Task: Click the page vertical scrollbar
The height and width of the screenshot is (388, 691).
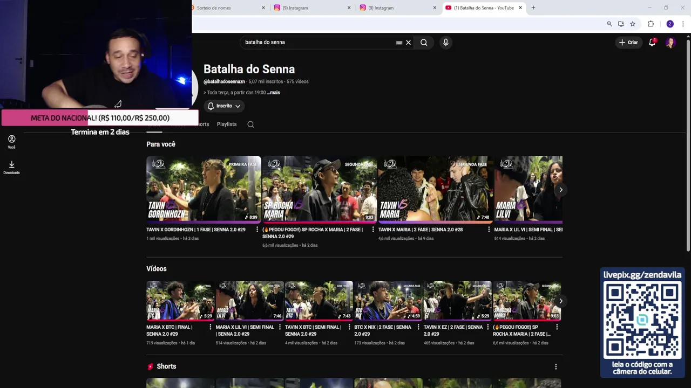Action: click(x=688, y=145)
